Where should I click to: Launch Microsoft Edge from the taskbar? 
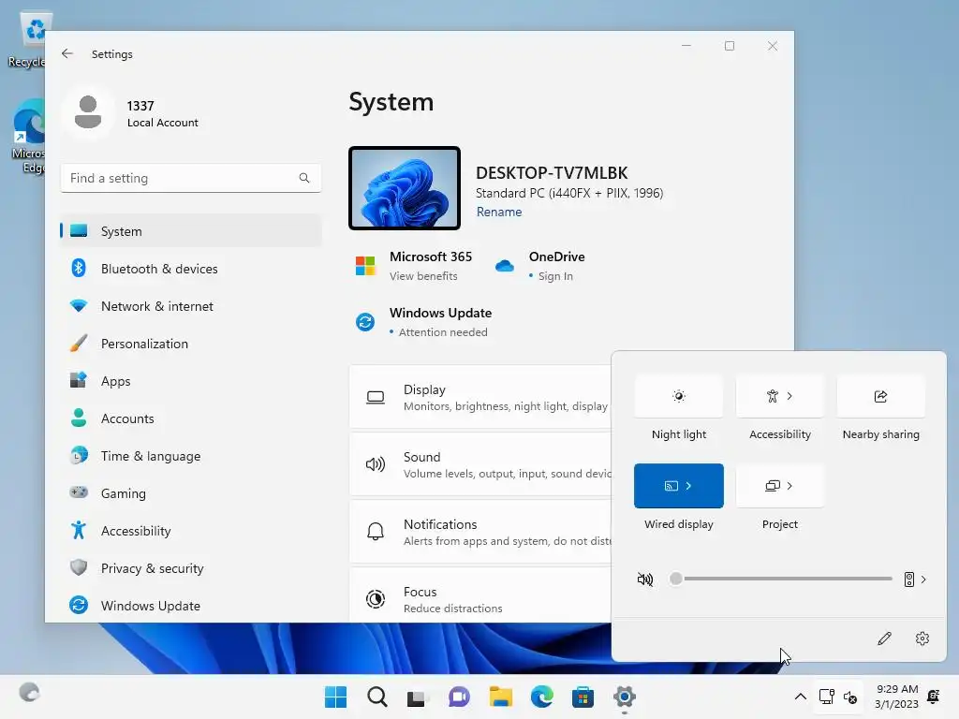point(542,697)
